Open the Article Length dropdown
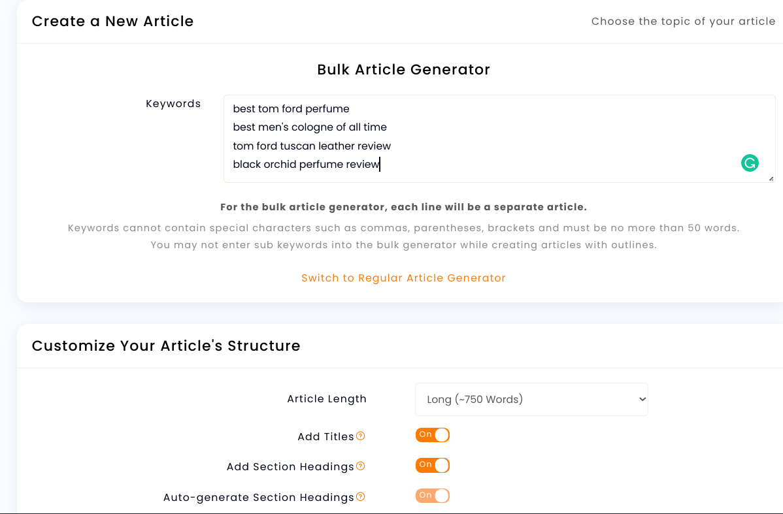Viewport: 783px width, 514px height. click(x=531, y=399)
